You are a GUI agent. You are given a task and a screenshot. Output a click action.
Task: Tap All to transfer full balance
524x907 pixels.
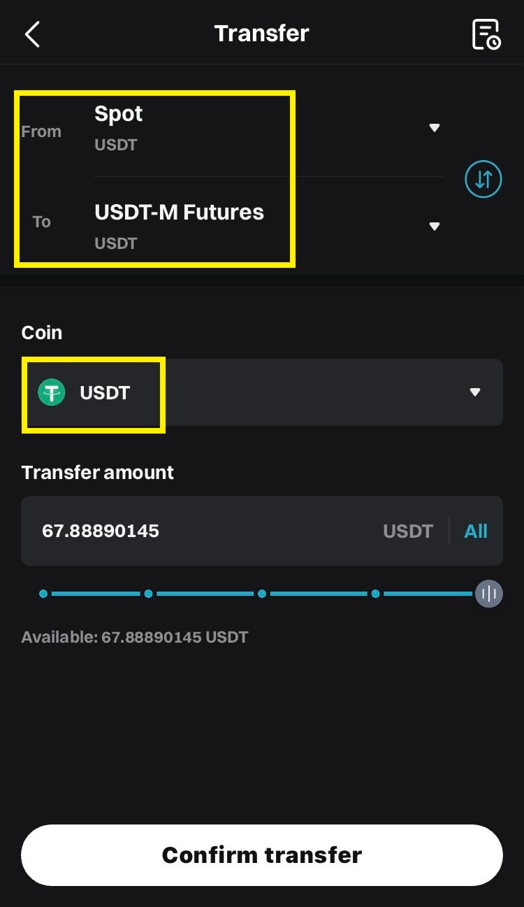(x=476, y=531)
